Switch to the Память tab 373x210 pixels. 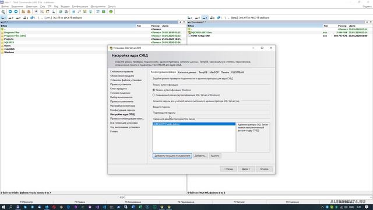pos(225,72)
